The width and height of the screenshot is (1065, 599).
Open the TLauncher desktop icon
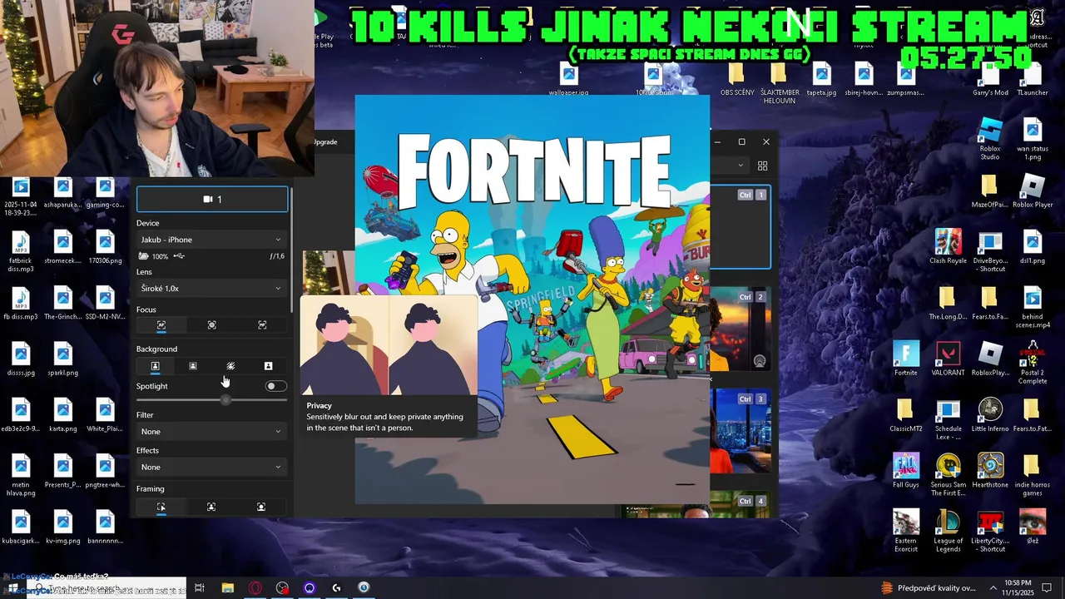click(1033, 79)
